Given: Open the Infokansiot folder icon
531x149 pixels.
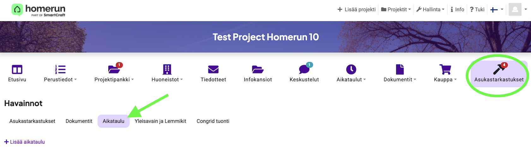Looking at the screenshot, I should pyautogui.click(x=258, y=69).
